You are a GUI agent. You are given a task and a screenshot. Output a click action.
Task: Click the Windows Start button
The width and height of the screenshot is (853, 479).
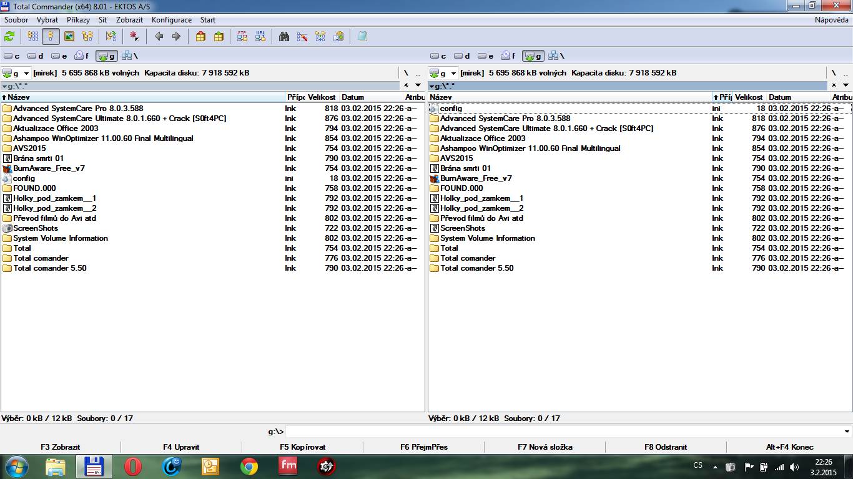(x=17, y=467)
